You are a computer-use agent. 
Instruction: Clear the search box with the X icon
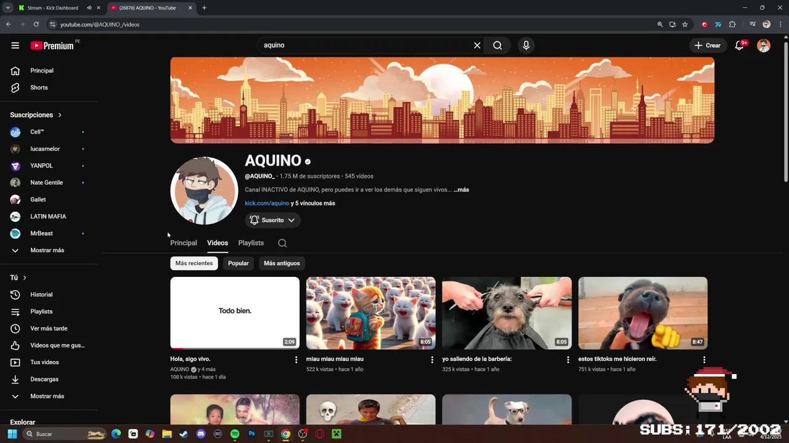coord(477,46)
